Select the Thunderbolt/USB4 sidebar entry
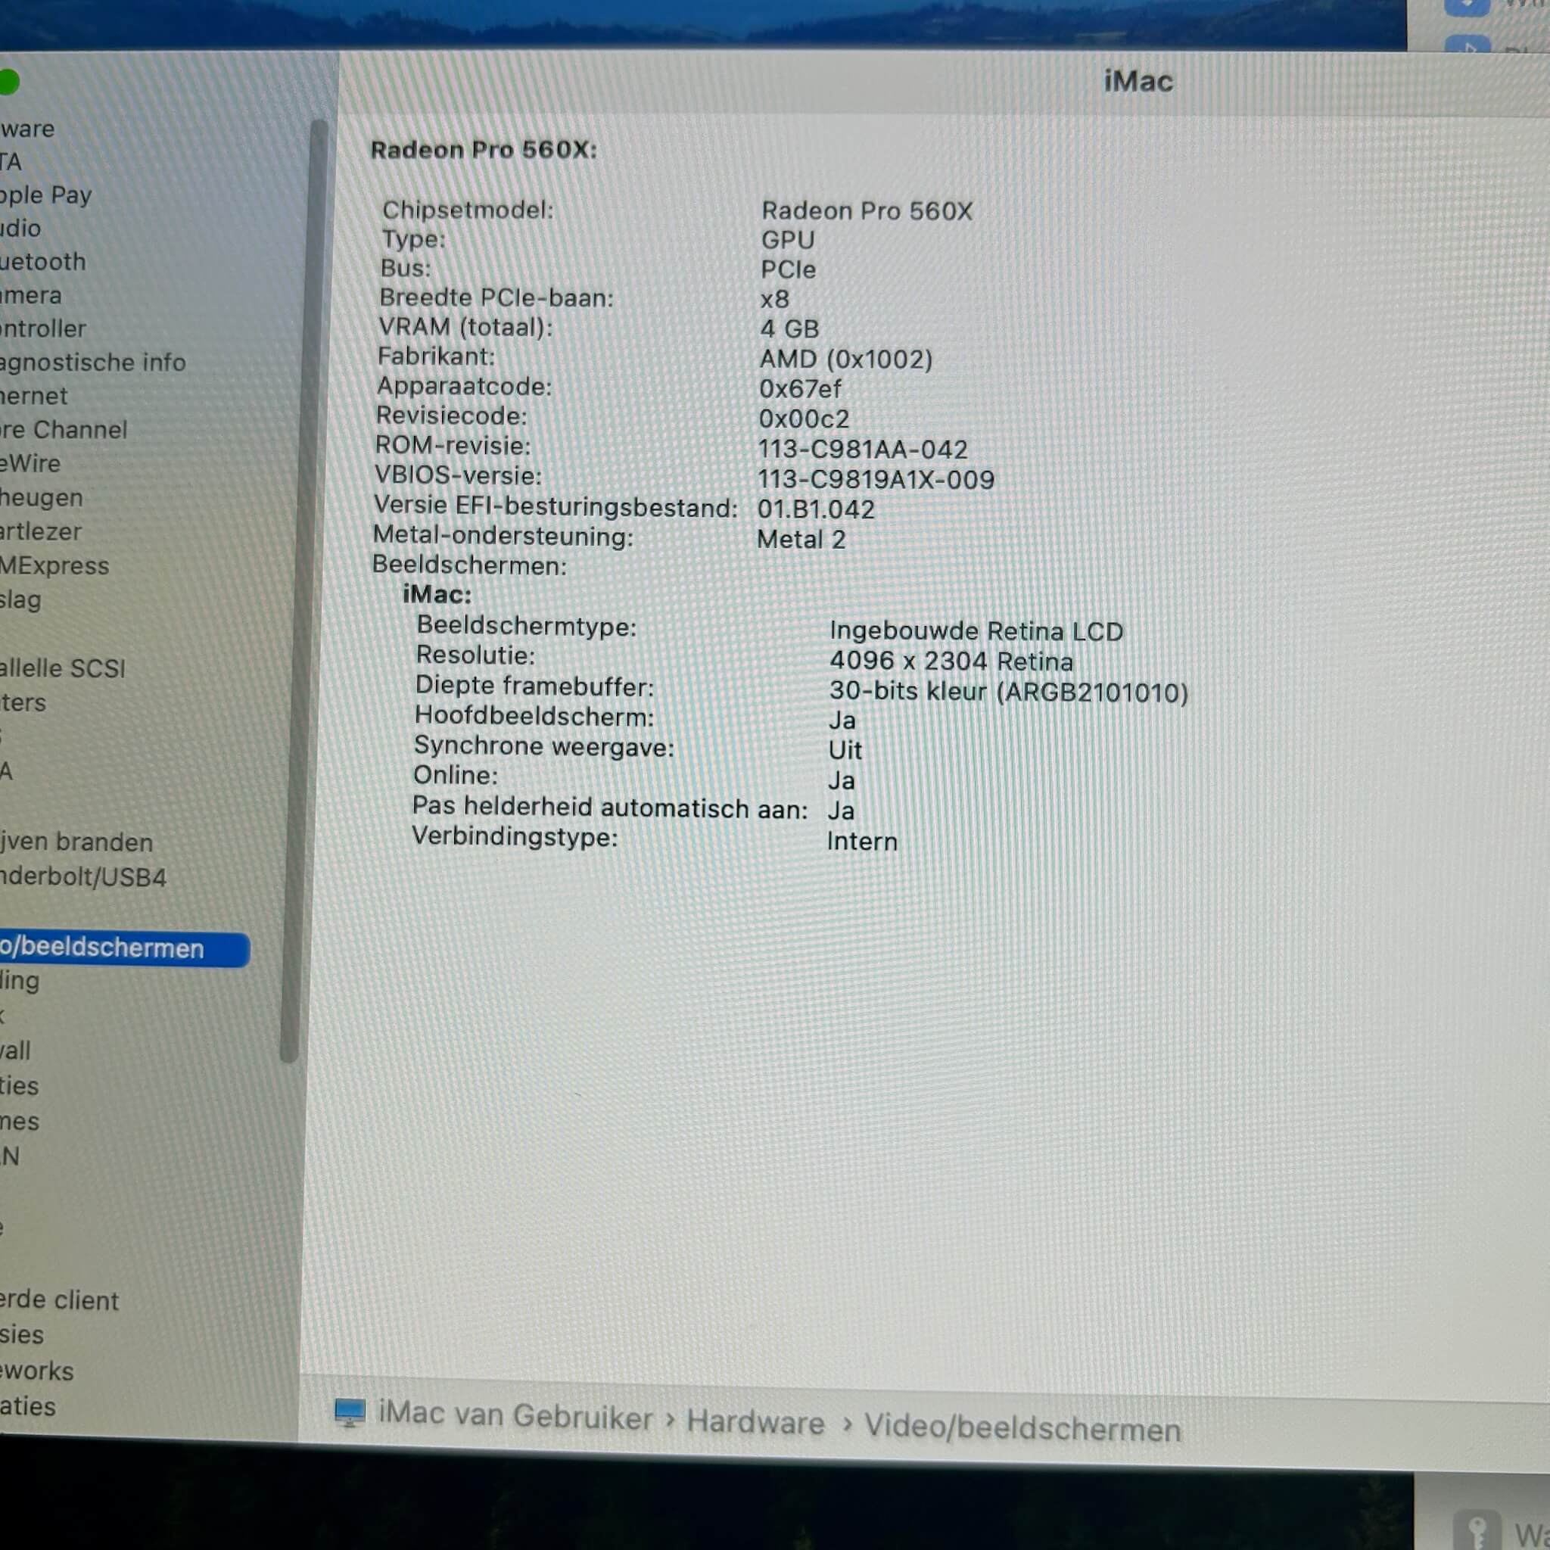The height and width of the screenshot is (1550, 1550). (x=83, y=878)
